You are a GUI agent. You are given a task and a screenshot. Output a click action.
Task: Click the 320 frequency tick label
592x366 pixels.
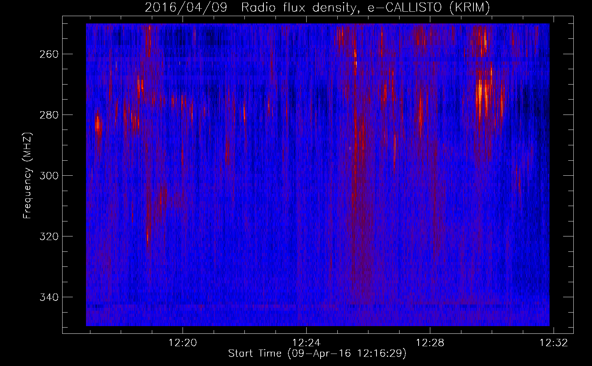(x=49, y=236)
